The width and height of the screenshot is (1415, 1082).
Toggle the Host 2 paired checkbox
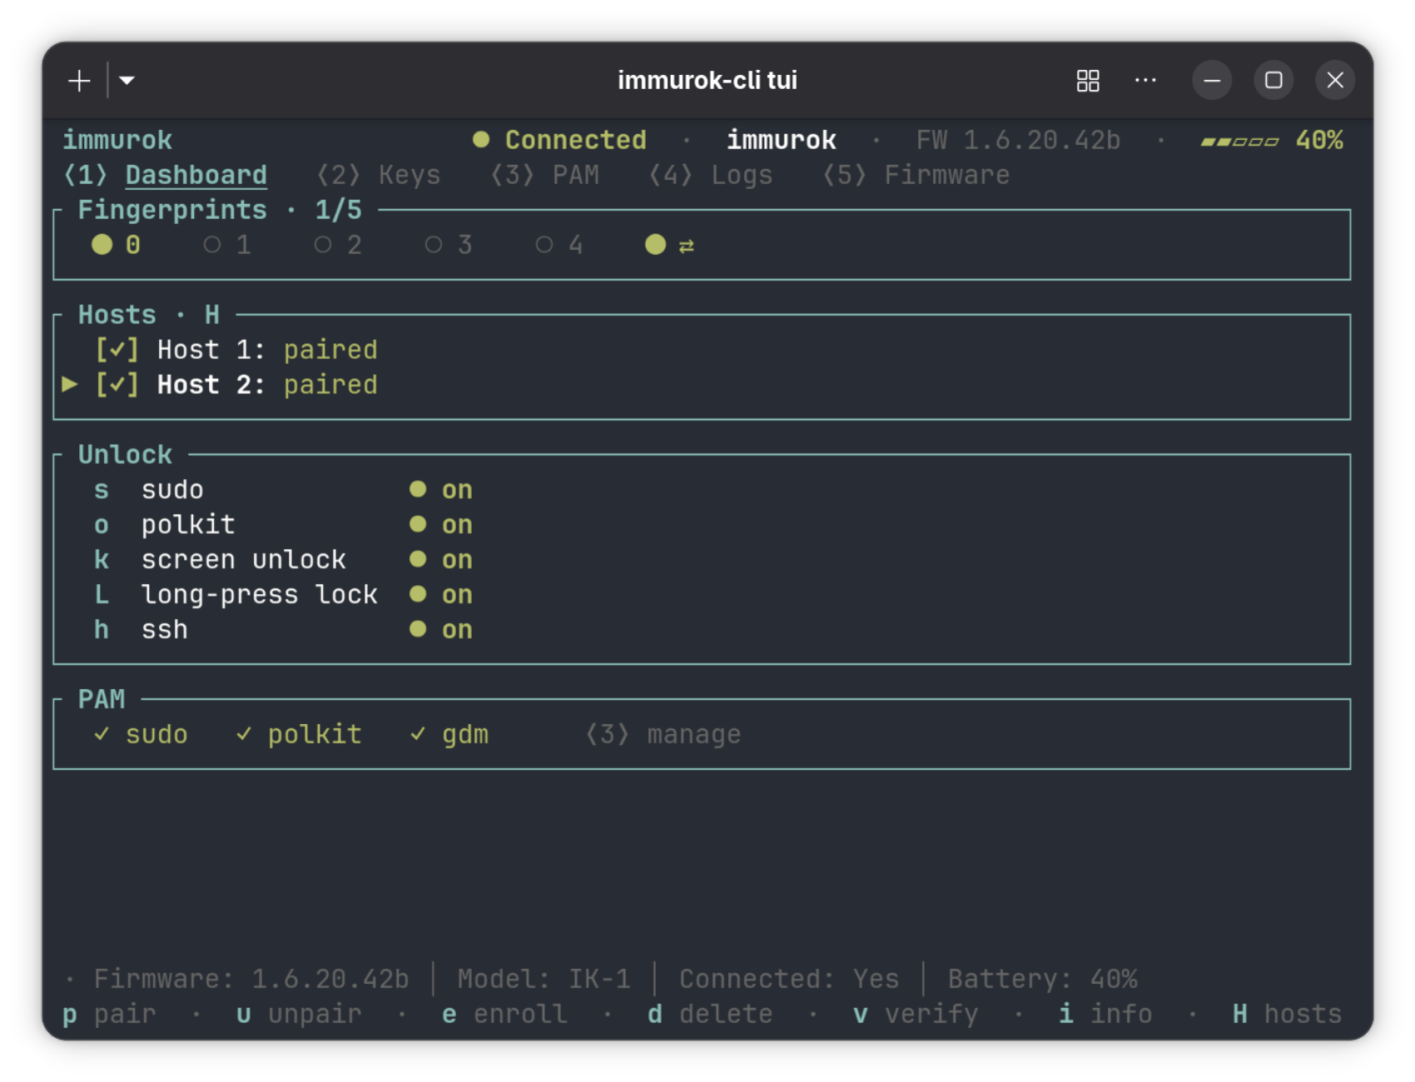[x=117, y=385]
